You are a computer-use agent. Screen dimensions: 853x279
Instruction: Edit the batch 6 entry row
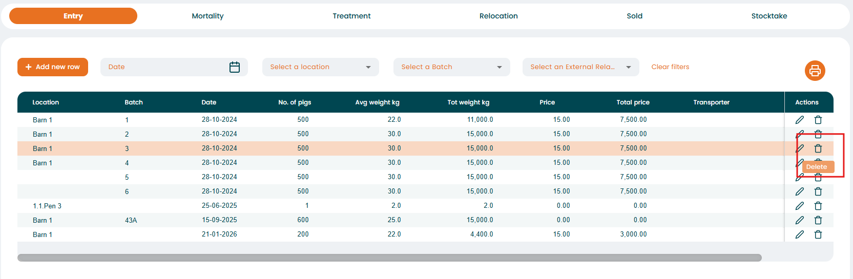pos(799,191)
